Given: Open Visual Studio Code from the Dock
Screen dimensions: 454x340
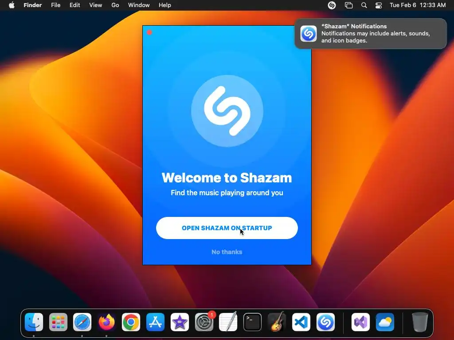Looking at the screenshot, I should point(301,322).
